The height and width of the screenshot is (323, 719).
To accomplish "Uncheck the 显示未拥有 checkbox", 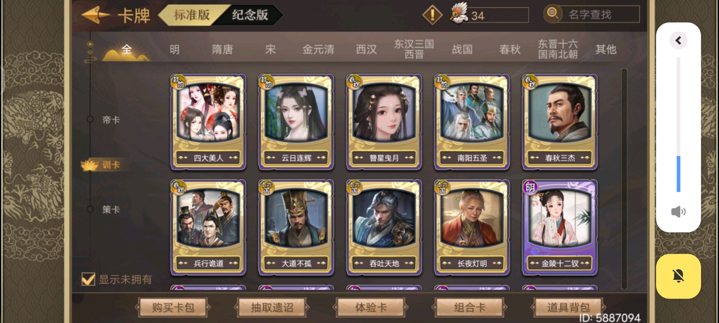I will [x=88, y=279].
